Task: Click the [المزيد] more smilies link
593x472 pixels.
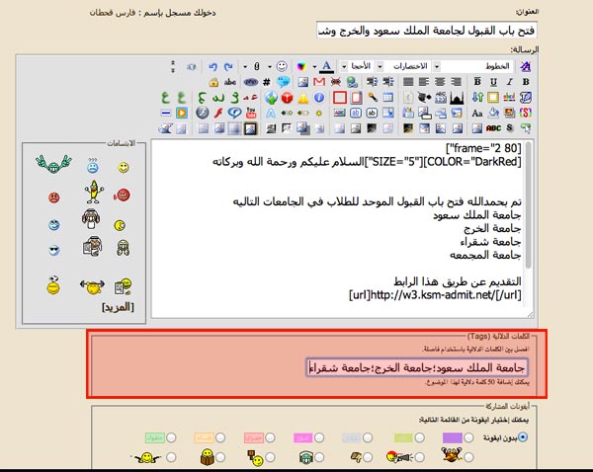Action: [x=118, y=306]
